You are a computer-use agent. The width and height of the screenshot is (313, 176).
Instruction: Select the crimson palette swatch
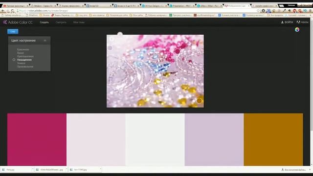(37, 139)
